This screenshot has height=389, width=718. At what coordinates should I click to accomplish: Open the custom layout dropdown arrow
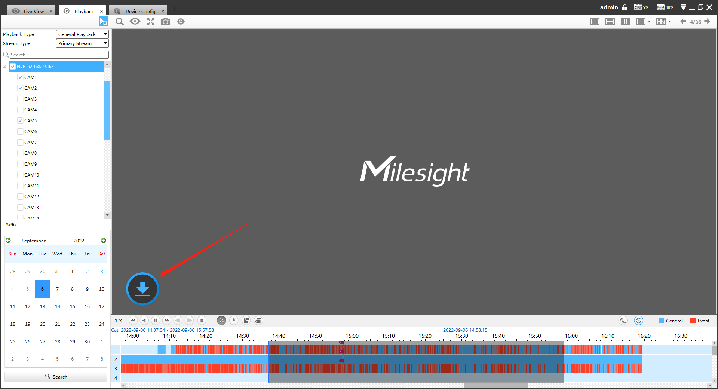tap(669, 22)
